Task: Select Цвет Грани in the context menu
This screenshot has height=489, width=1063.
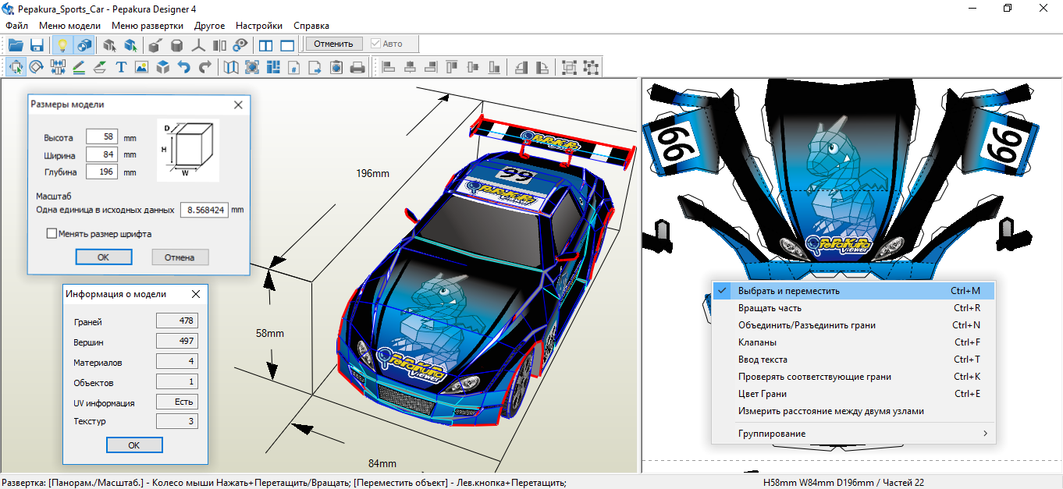Action: point(854,394)
